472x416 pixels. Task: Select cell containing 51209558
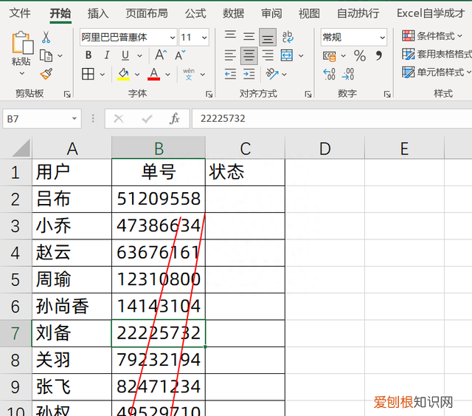click(159, 199)
